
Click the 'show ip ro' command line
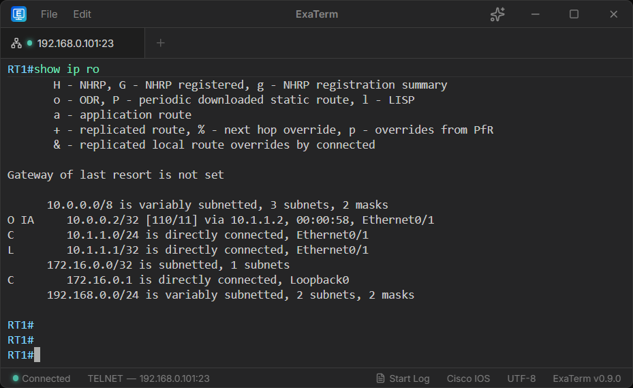click(x=53, y=69)
